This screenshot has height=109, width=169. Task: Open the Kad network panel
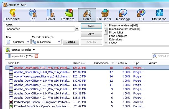32,15
